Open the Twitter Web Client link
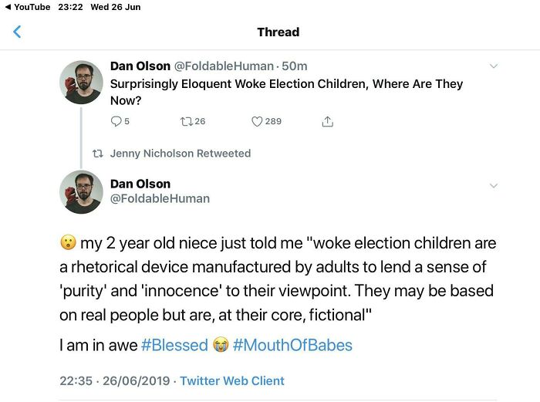Viewport: 540px width, 402px height. pyautogui.click(x=232, y=381)
